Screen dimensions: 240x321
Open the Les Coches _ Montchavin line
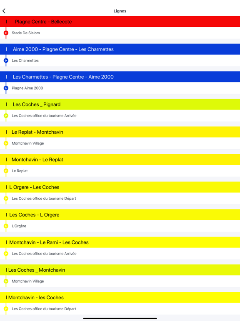(120, 270)
